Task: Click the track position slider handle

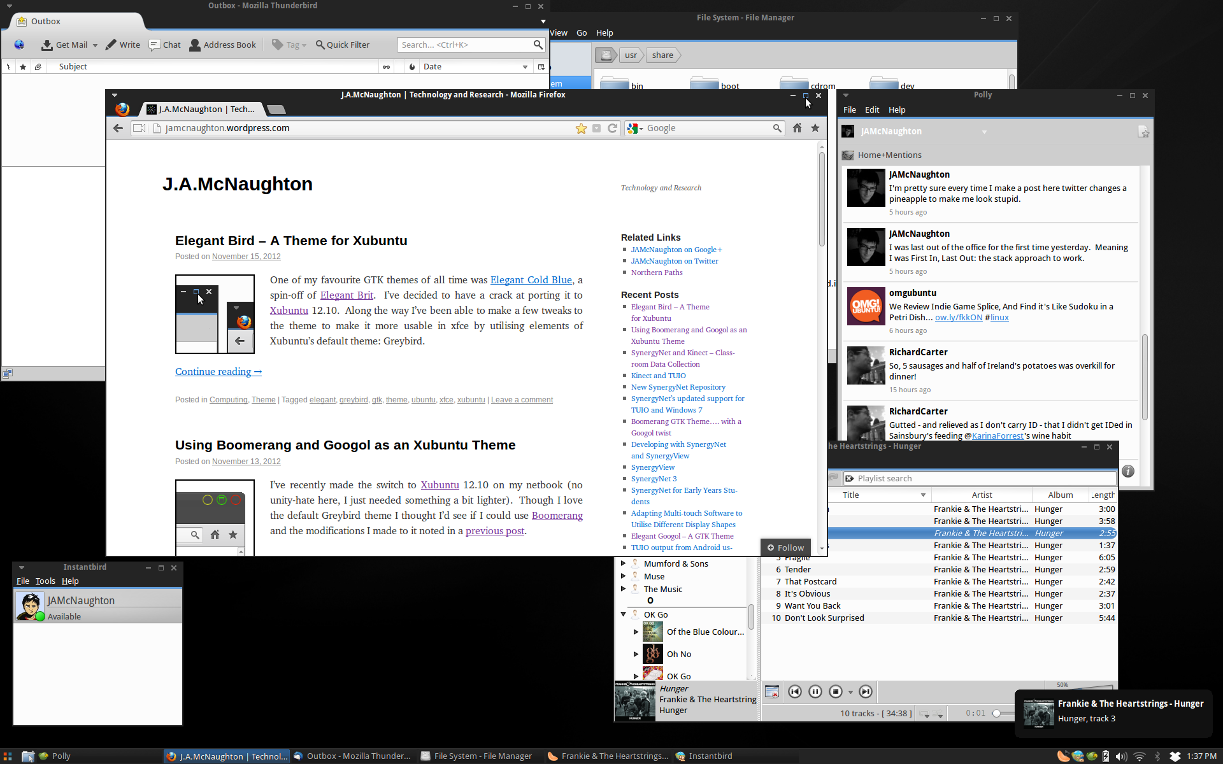Action: (996, 714)
